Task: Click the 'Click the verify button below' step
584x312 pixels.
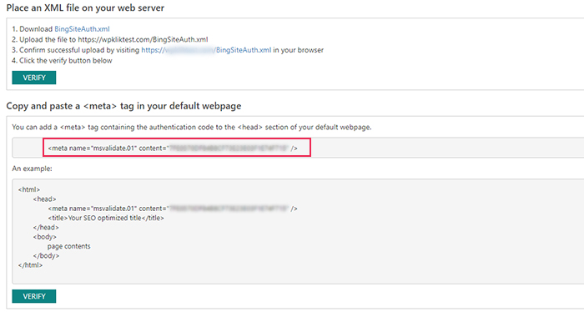Action: coord(62,60)
